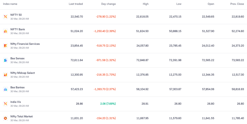This screenshot has height=124, width=247.
Task: Sort by the Index name column header
Action: [10, 4]
